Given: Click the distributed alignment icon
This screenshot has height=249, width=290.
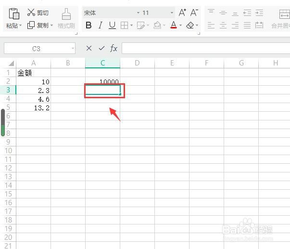Looking at the screenshot, I should pyautogui.click(x=259, y=25).
